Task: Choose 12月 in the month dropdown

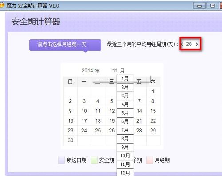Action: click(x=125, y=172)
